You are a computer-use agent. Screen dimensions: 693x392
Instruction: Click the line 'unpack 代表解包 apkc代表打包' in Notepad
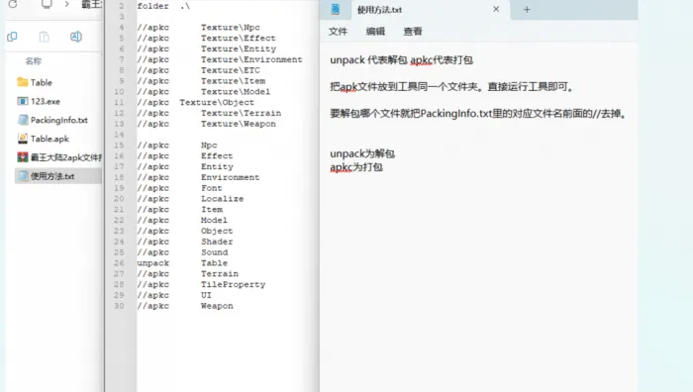click(x=401, y=60)
